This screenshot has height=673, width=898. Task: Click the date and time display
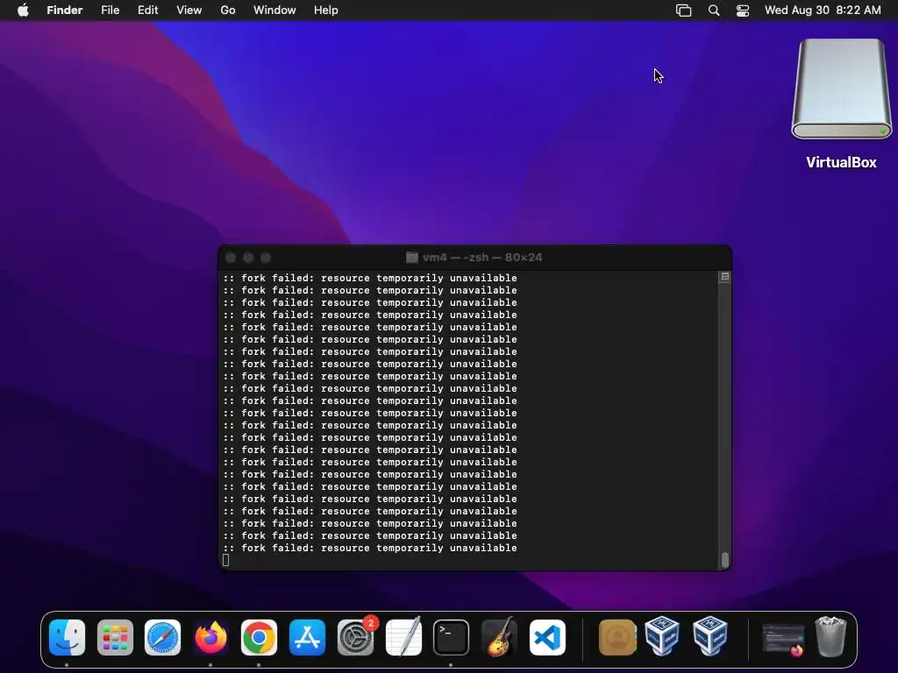coord(823,11)
